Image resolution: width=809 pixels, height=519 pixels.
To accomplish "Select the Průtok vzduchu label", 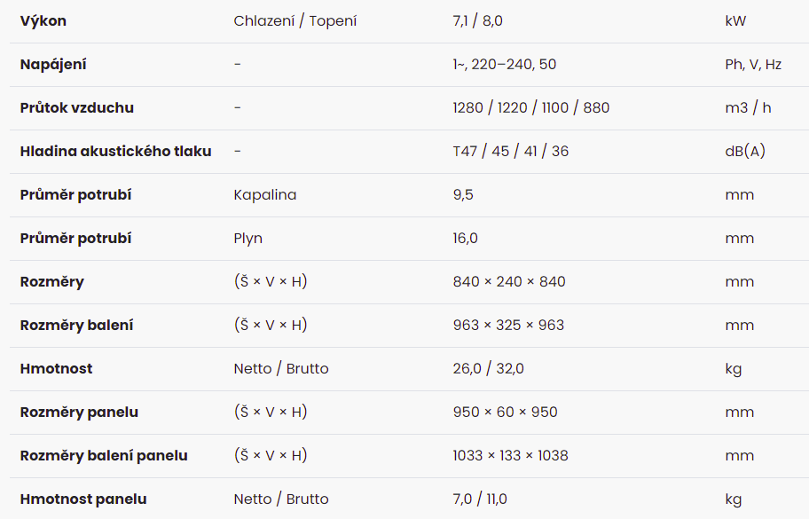I will [77, 108].
